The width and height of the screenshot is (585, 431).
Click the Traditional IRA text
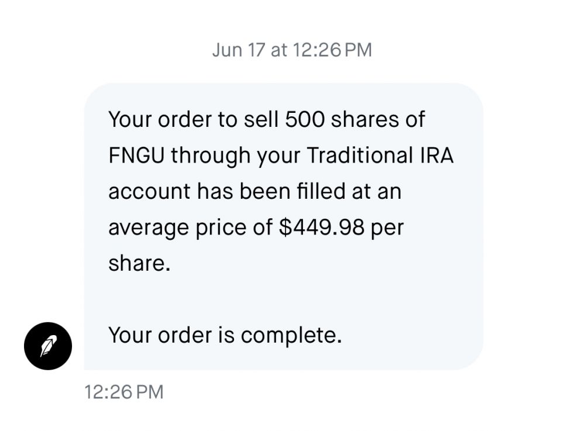tap(380, 155)
